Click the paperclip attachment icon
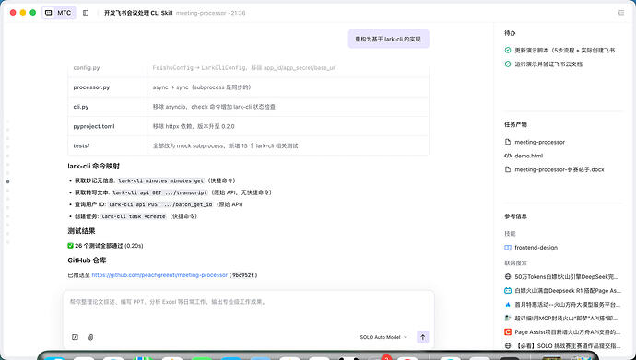The width and height of the screenshot is (636, 360). coord(91,337)
